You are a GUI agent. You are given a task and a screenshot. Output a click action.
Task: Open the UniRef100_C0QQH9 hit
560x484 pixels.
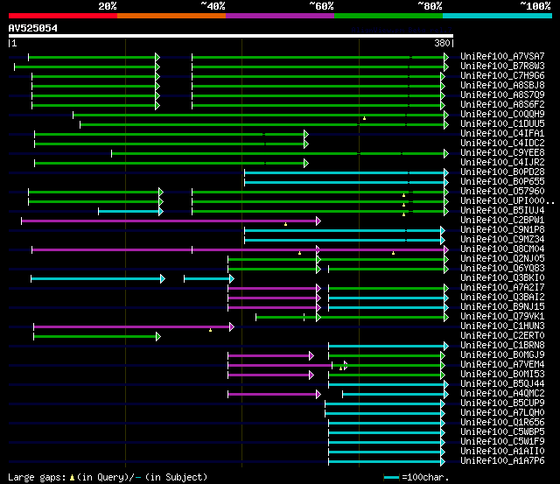point(502,115)
